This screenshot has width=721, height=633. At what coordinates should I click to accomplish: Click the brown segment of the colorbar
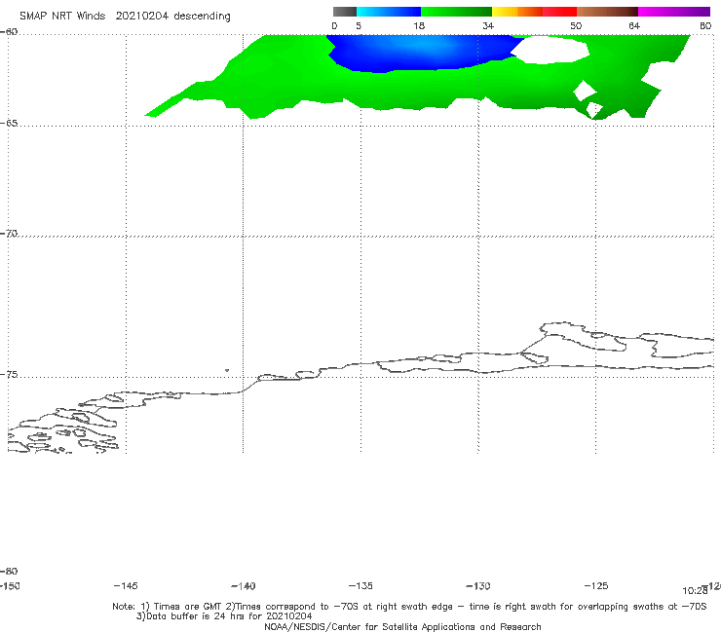coord(607,12)
